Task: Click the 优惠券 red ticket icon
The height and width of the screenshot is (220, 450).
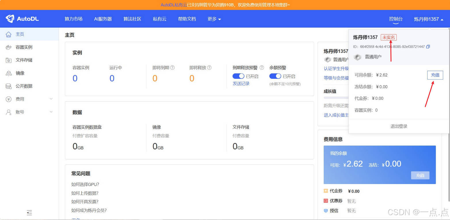Action: (326, 201)
